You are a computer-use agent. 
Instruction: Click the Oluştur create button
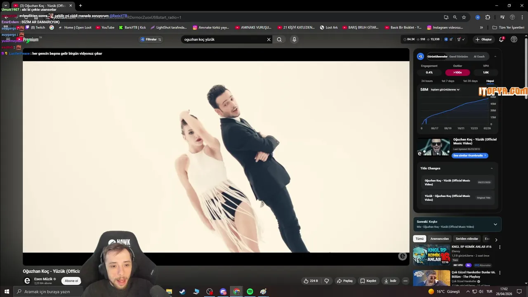point(483,40)
